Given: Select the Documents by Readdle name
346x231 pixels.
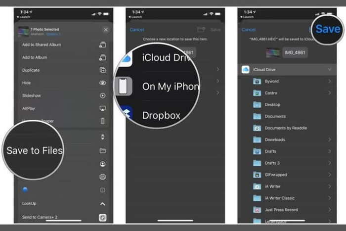Looking at the screenshot, I should (286, 128).
